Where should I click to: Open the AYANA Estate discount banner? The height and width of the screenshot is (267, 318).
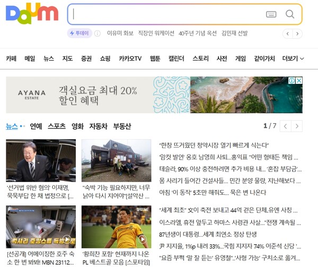tap(154, 95)
